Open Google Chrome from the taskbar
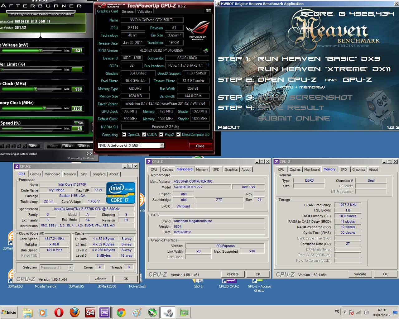This screenshot has height=319, width=399. 121,312
